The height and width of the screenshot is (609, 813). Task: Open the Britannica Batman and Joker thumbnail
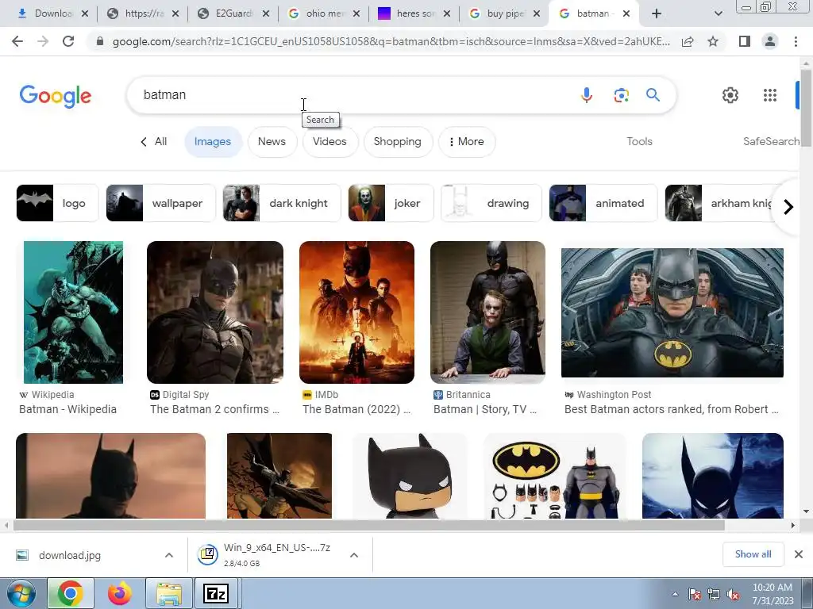click(488, 312)
